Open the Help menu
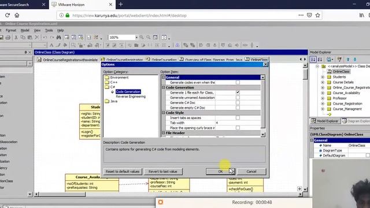This screenshot has width=370, height=208. 60,31
